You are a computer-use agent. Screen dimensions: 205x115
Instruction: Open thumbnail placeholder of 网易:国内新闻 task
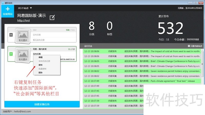tap(23, 55)
